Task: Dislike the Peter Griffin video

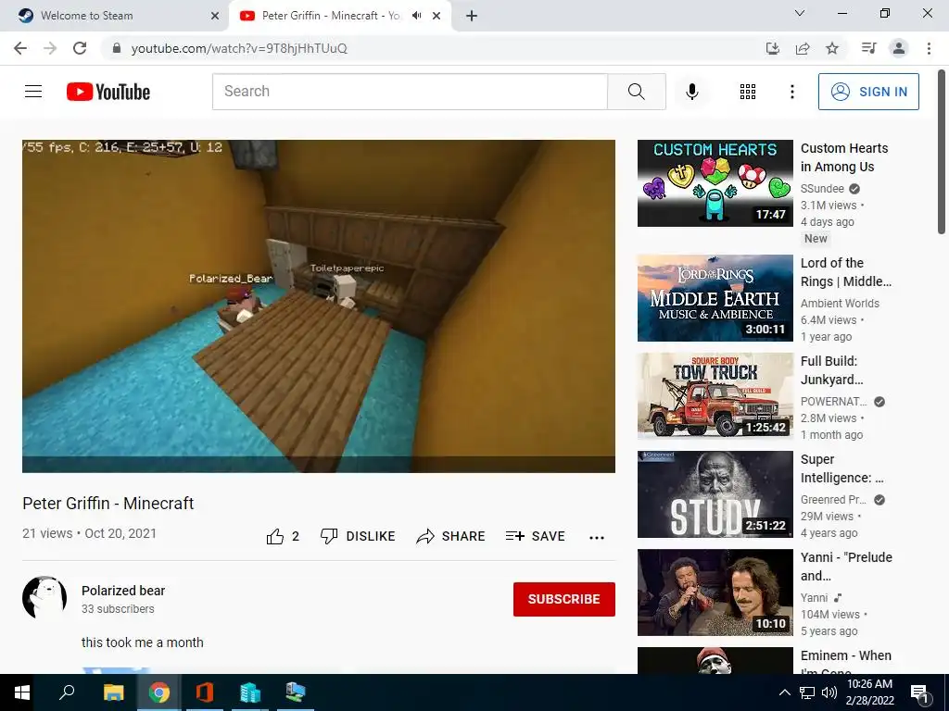Action: (358, 536)
